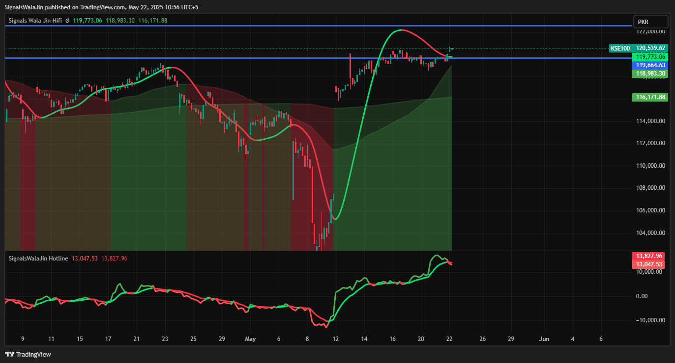Click the Signals Wala Jin Hifi indicator title

(35, 21)
